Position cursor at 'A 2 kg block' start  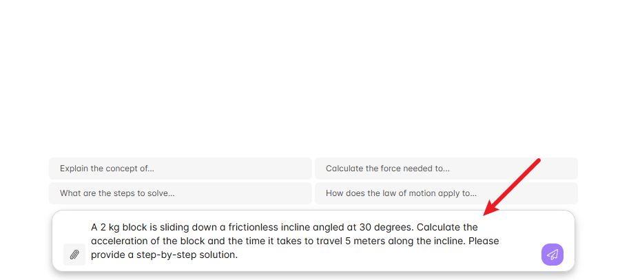click(92, 228)
